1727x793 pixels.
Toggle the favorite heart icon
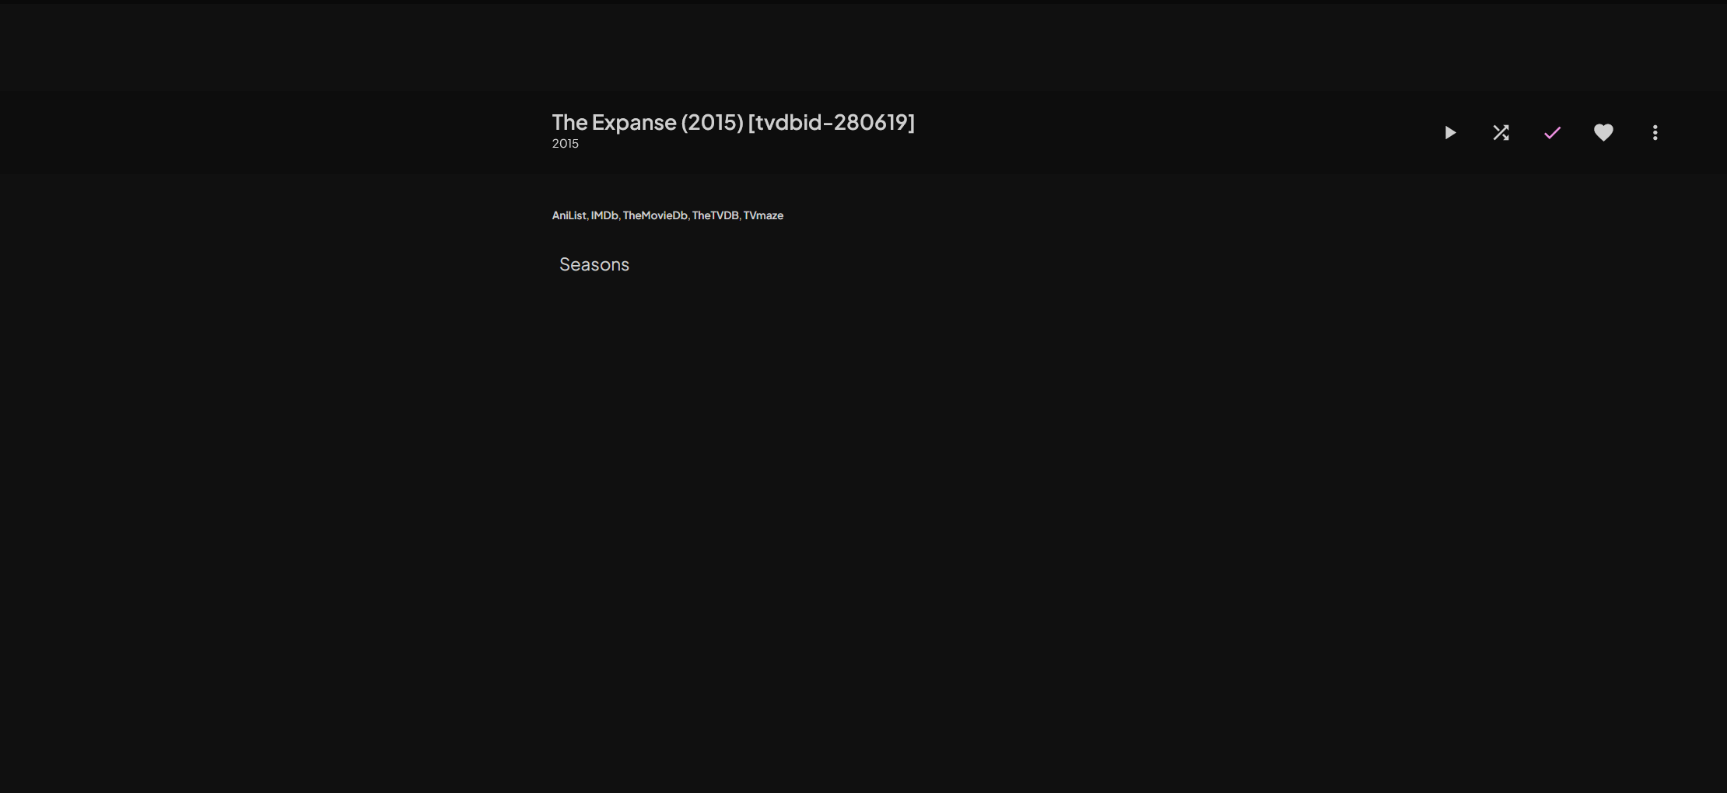click(1604, 133)
